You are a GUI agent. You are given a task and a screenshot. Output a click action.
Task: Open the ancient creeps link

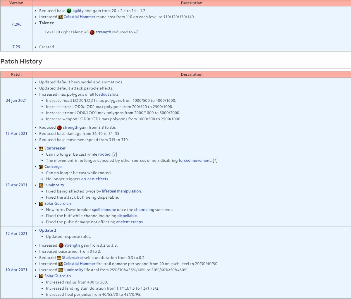129,222
